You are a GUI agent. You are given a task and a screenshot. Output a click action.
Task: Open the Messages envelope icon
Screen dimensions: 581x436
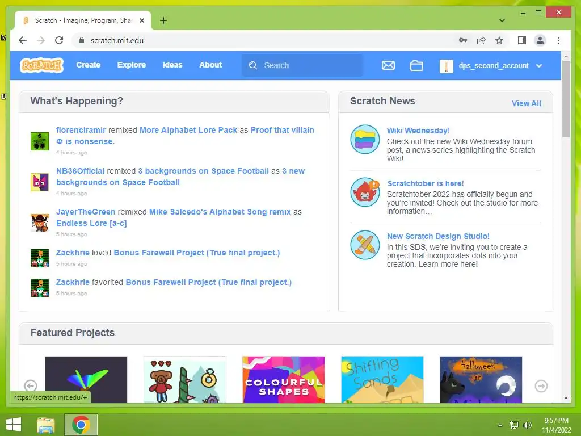click(388, 66)
